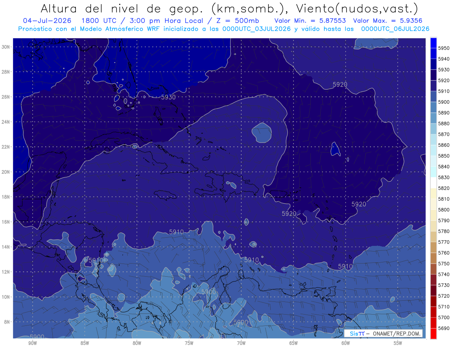451x348 pixels.
Task: Click the 55W longitude axis label
Action: [398, 343]
